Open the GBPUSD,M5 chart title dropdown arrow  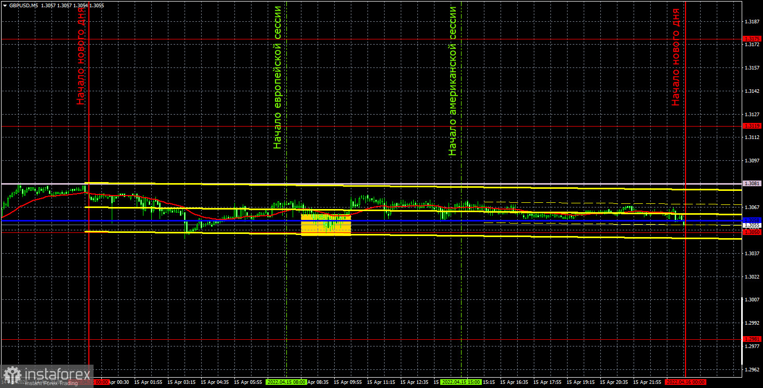click(x=5, y=5)
